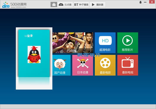Viewport: 156px width, 109px height.
Task: Click the 500动漫网 dm logo
Action: tap(14, 5)
